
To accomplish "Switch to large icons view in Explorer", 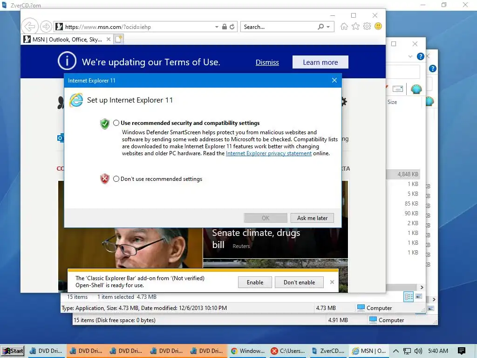I will pos(419,296).
